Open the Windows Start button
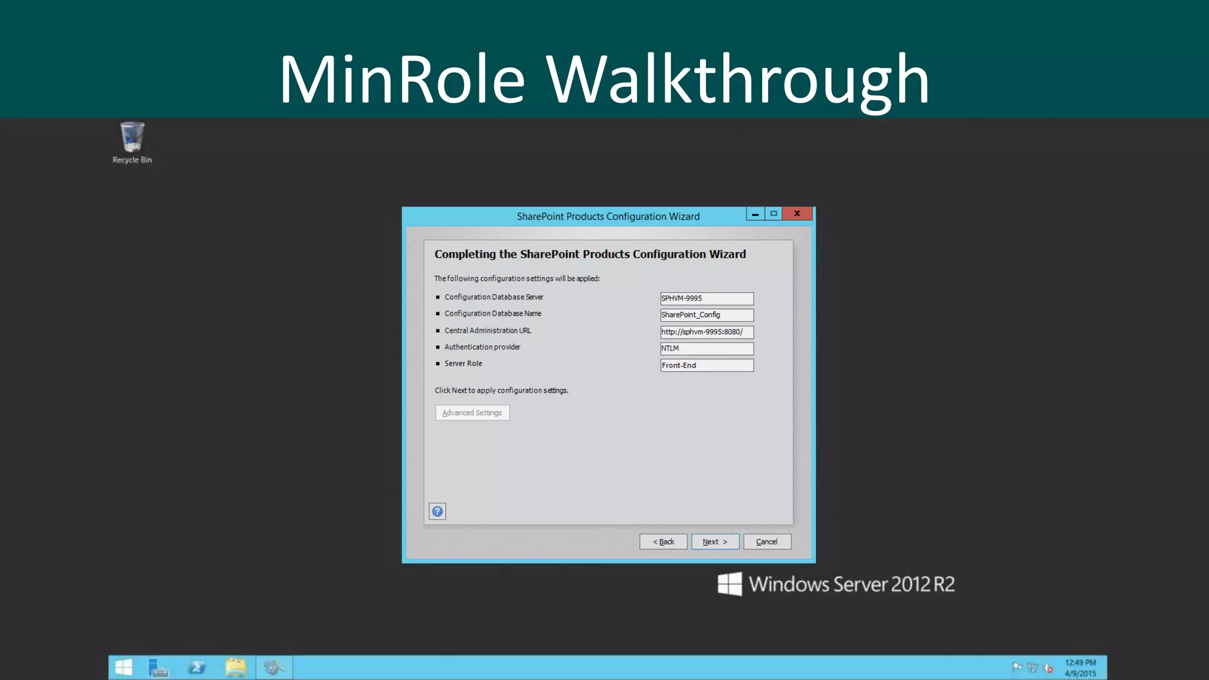 pyautogui.click(x=123, y=668)
